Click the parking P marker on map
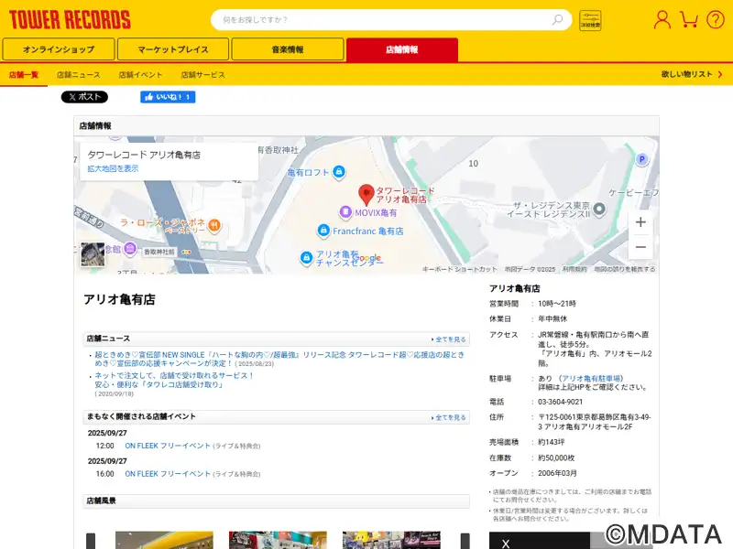Image resolution: width=733 pixels, height=549 pixels. click(642, 159)
